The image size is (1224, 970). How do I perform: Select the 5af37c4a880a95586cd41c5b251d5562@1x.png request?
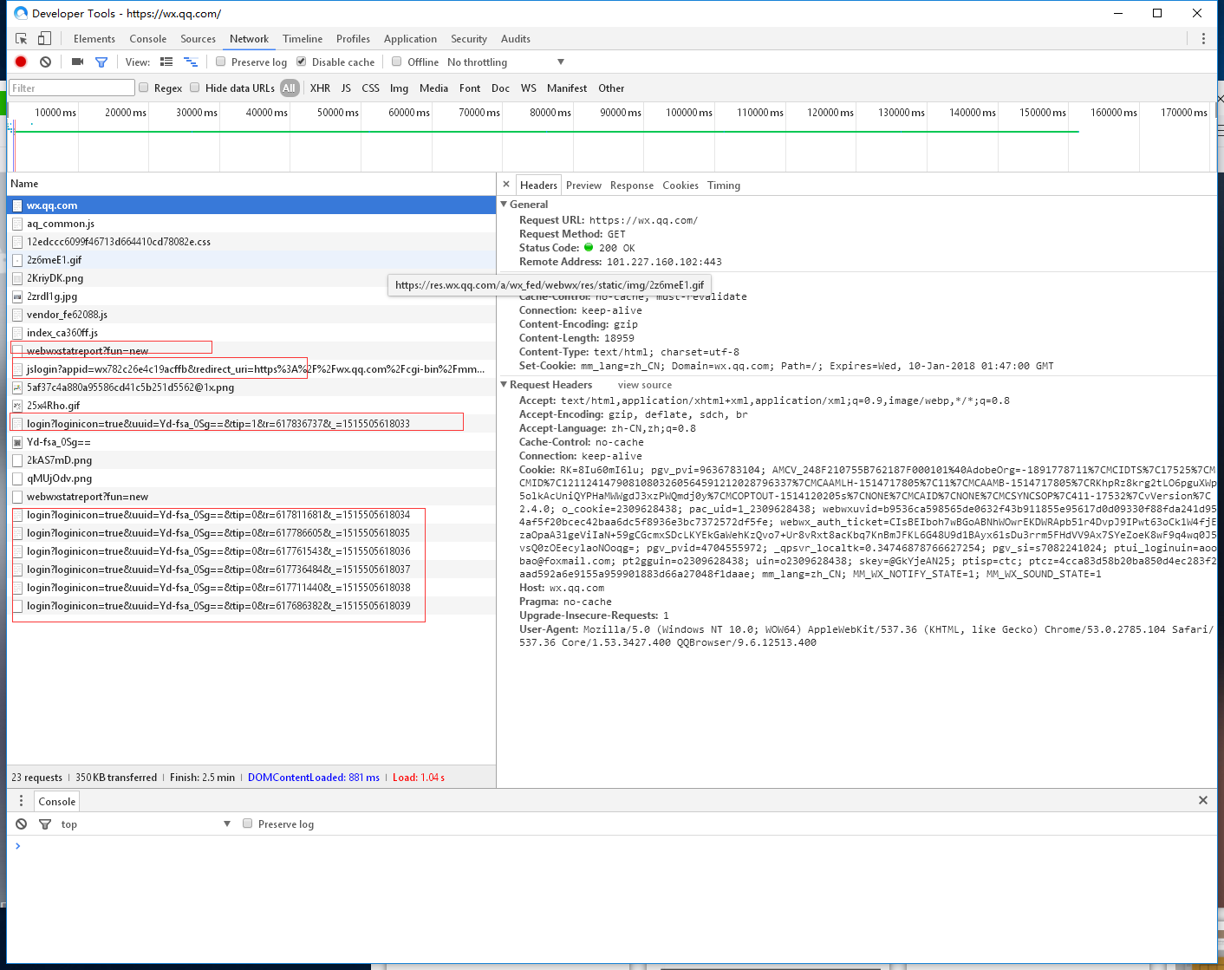tap(251, 387)
